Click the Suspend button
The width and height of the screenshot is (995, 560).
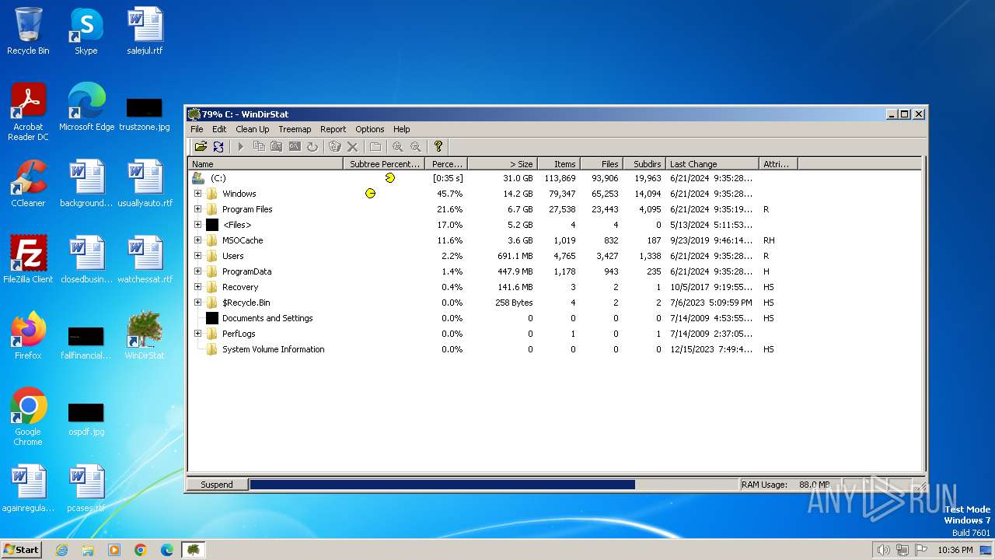(217, 485)
